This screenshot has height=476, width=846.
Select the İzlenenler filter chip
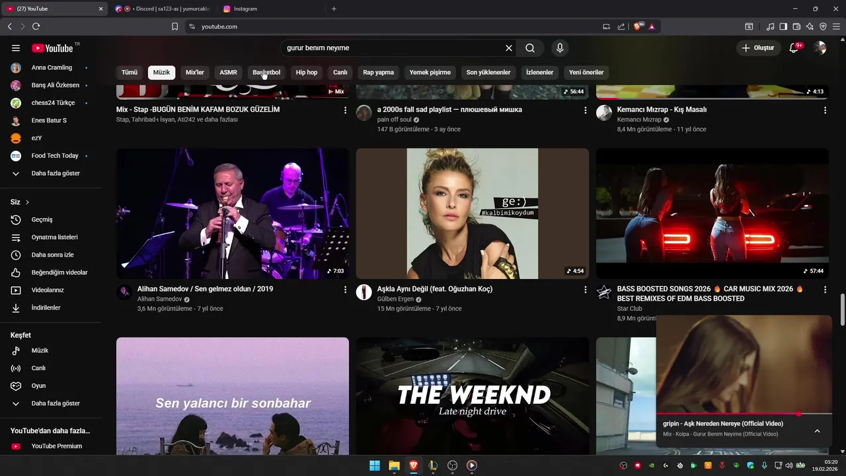pyautogui.click(x=540, y=72)
